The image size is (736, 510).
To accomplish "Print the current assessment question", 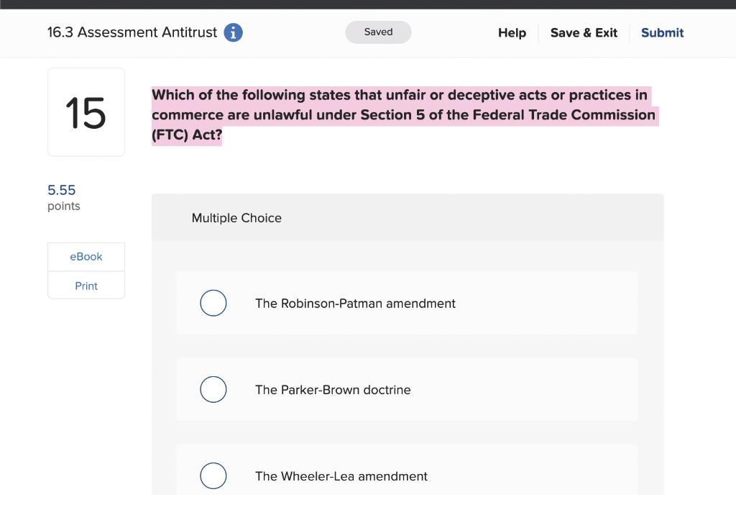I will point(86,285).
